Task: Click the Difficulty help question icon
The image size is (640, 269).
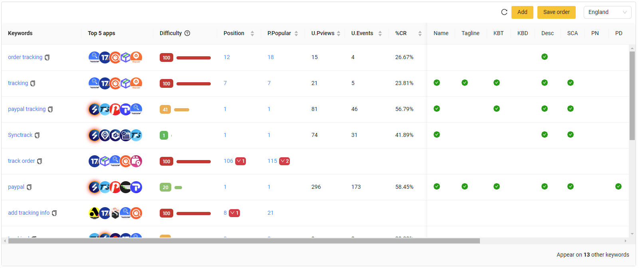Action: (187, 34)
